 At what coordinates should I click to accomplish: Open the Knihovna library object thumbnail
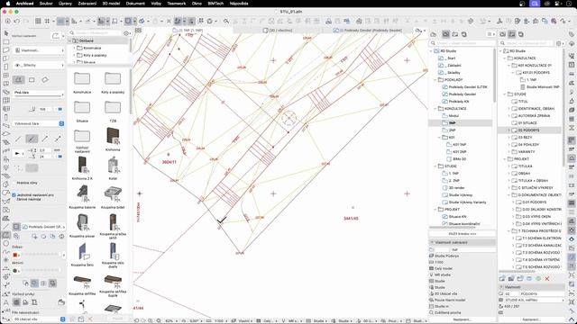113,137
